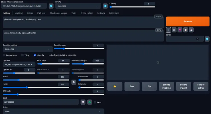Click the Clip skip value box

(149, 4)
